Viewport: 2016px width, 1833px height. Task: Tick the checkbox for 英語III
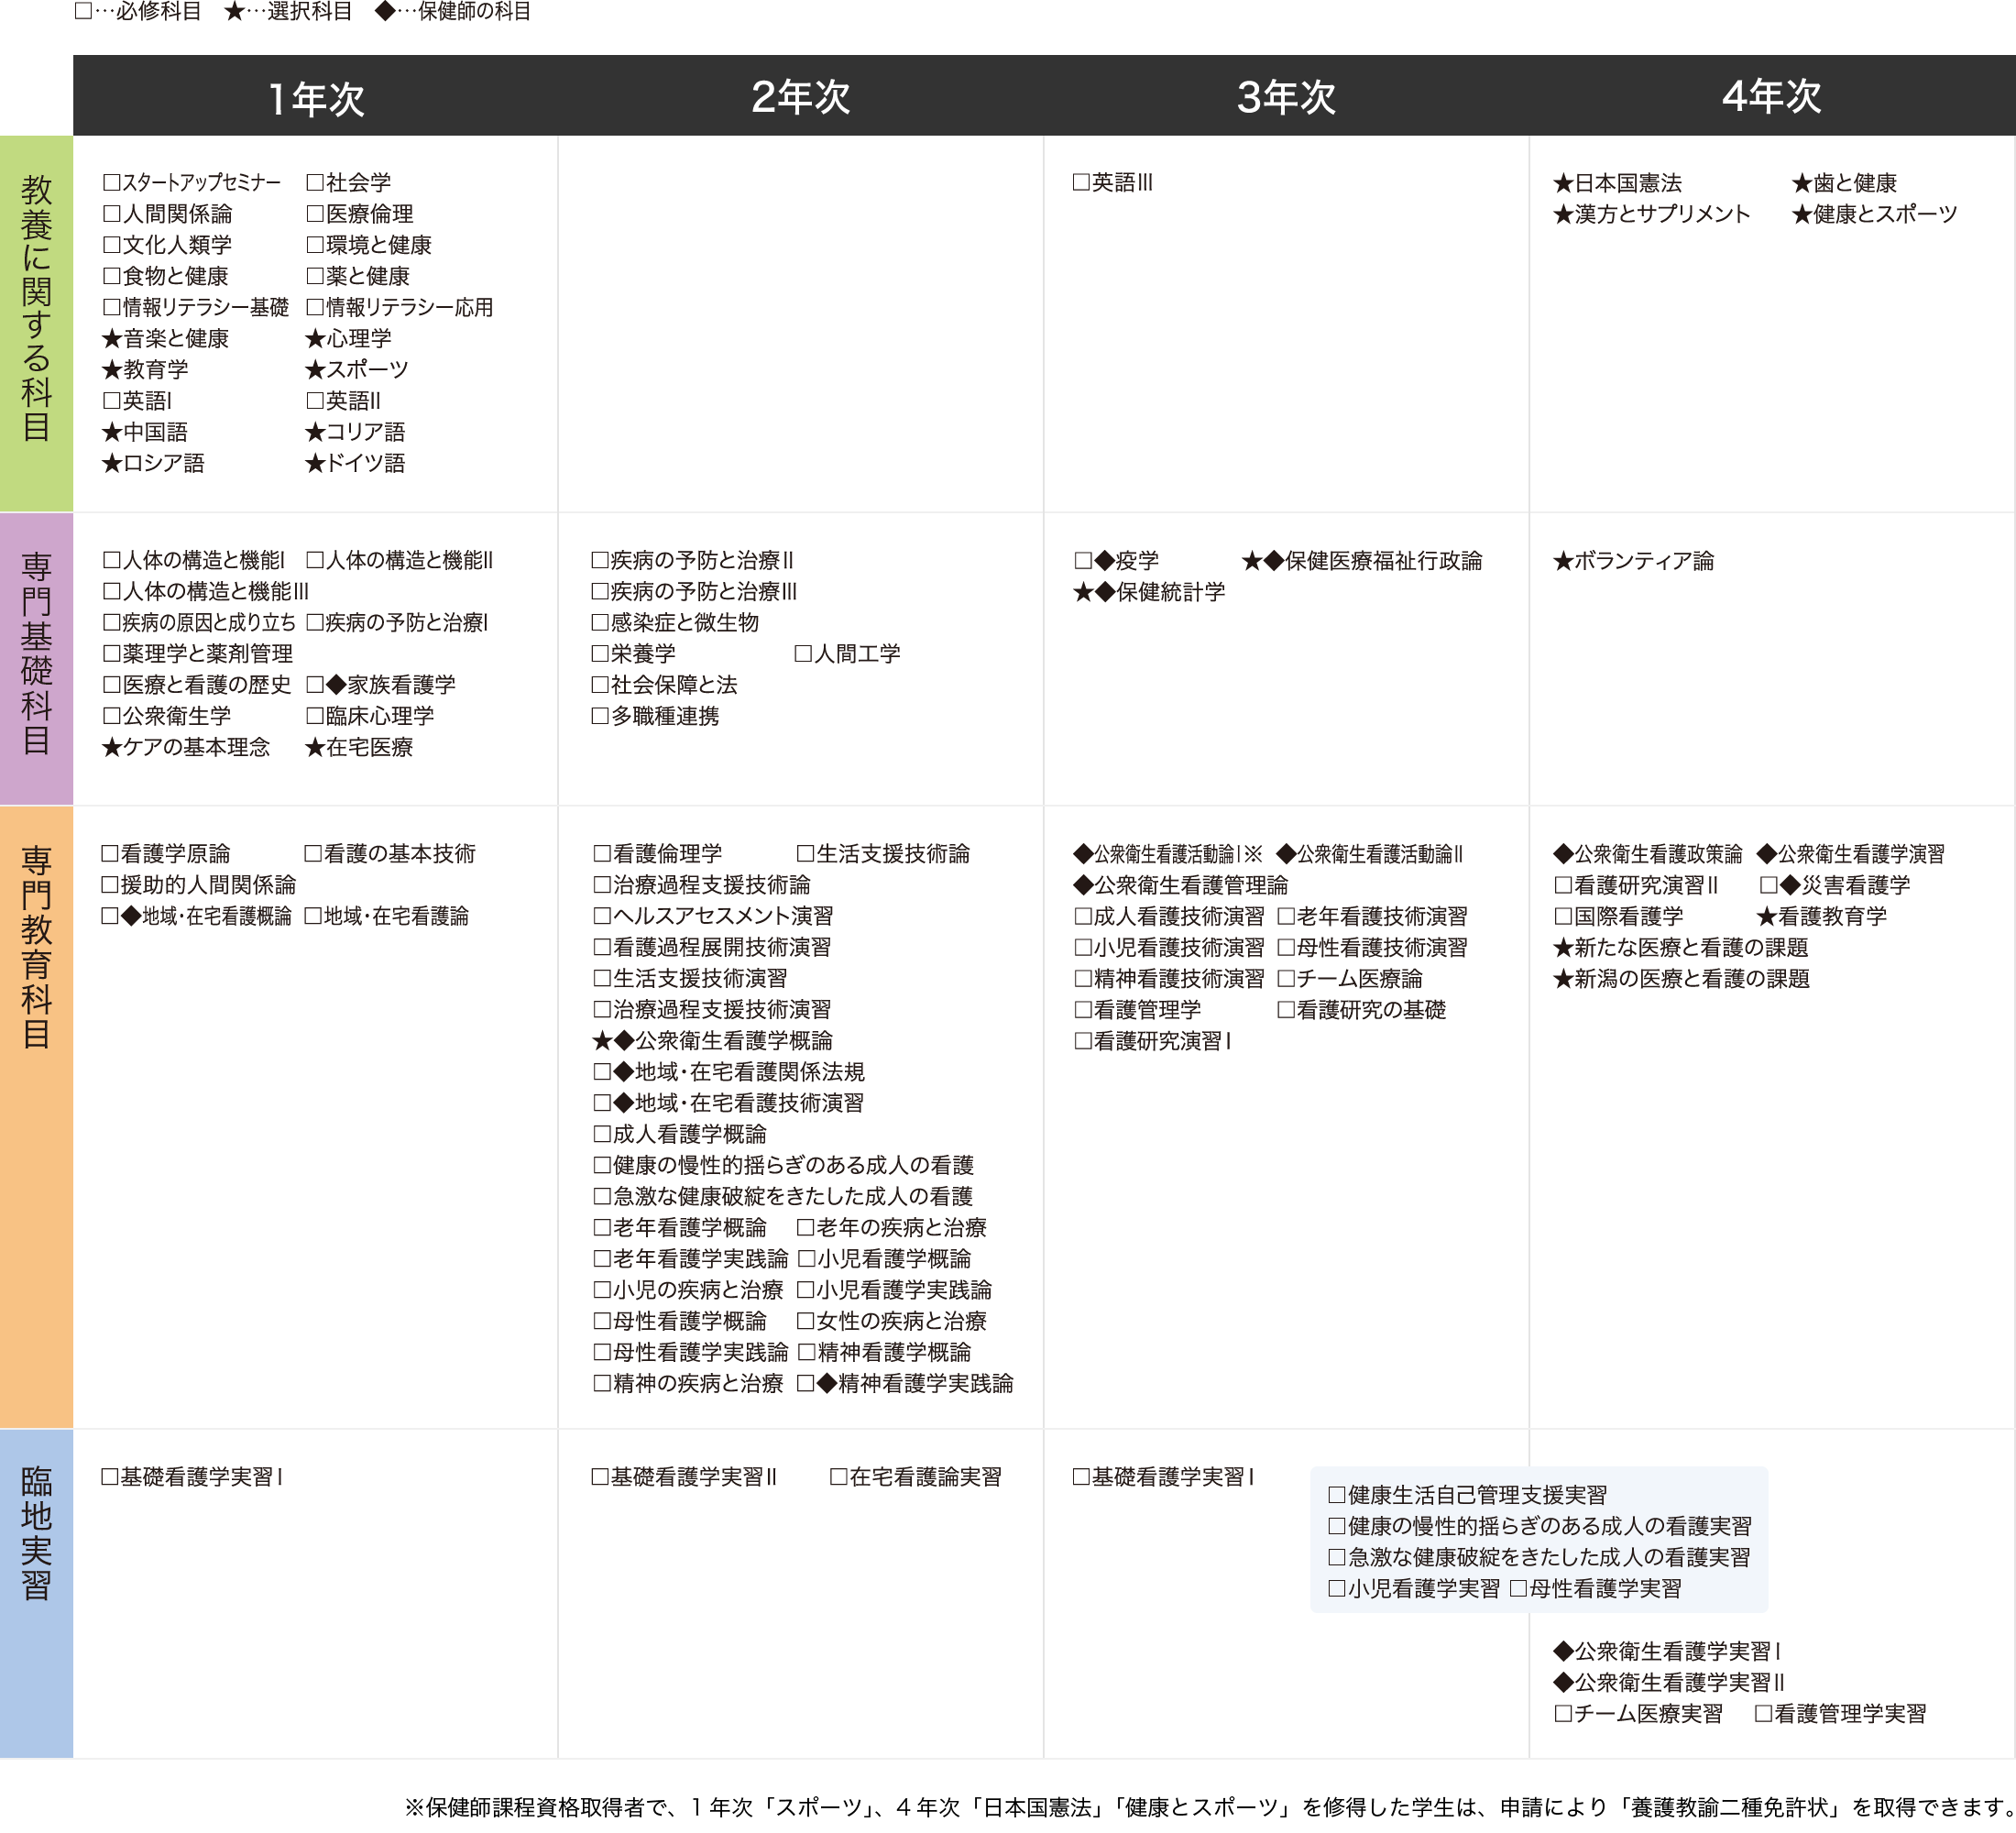point(1081,182)
